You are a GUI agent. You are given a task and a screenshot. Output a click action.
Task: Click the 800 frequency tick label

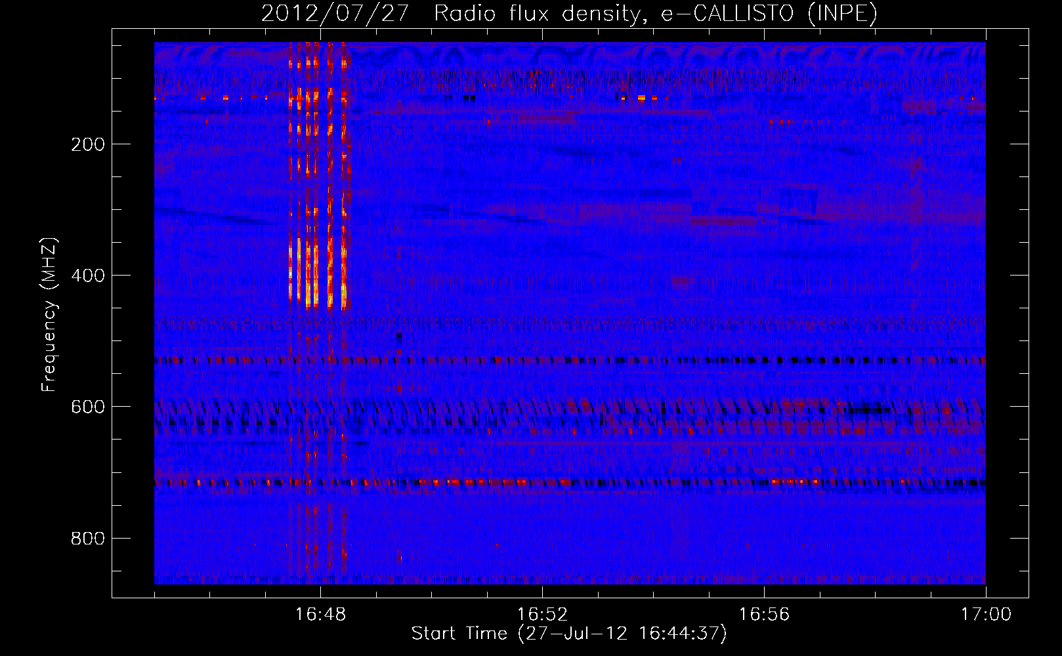coord(88,539)
